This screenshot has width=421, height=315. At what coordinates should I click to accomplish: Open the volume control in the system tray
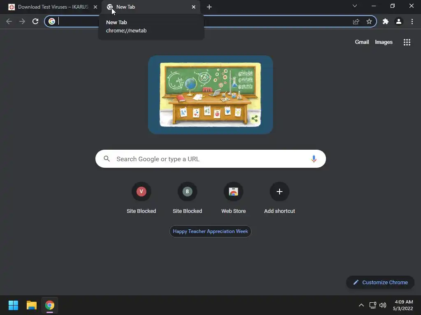(383, 305)
